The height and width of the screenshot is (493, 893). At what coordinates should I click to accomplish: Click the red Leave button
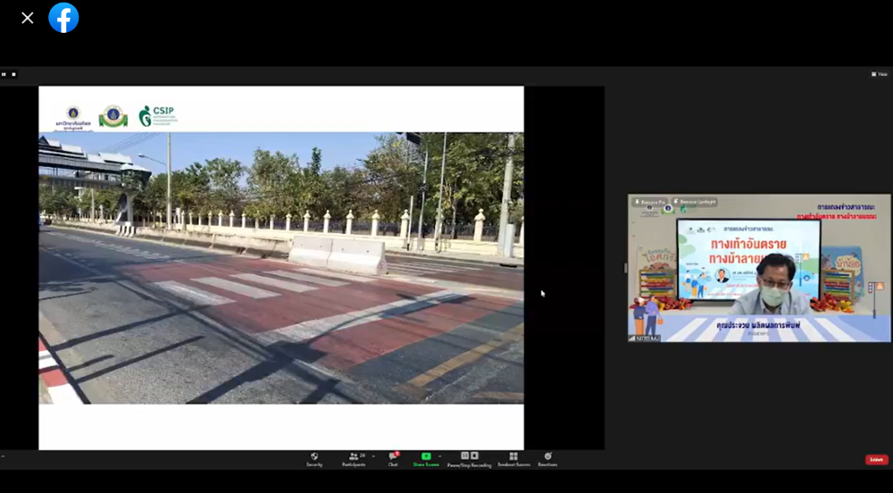pos(876,460)
